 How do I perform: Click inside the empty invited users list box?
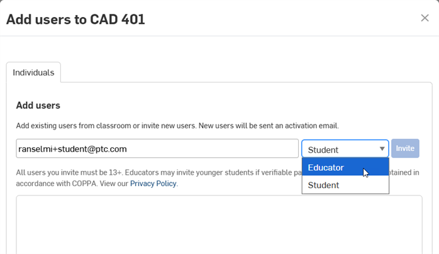[219, 224]
